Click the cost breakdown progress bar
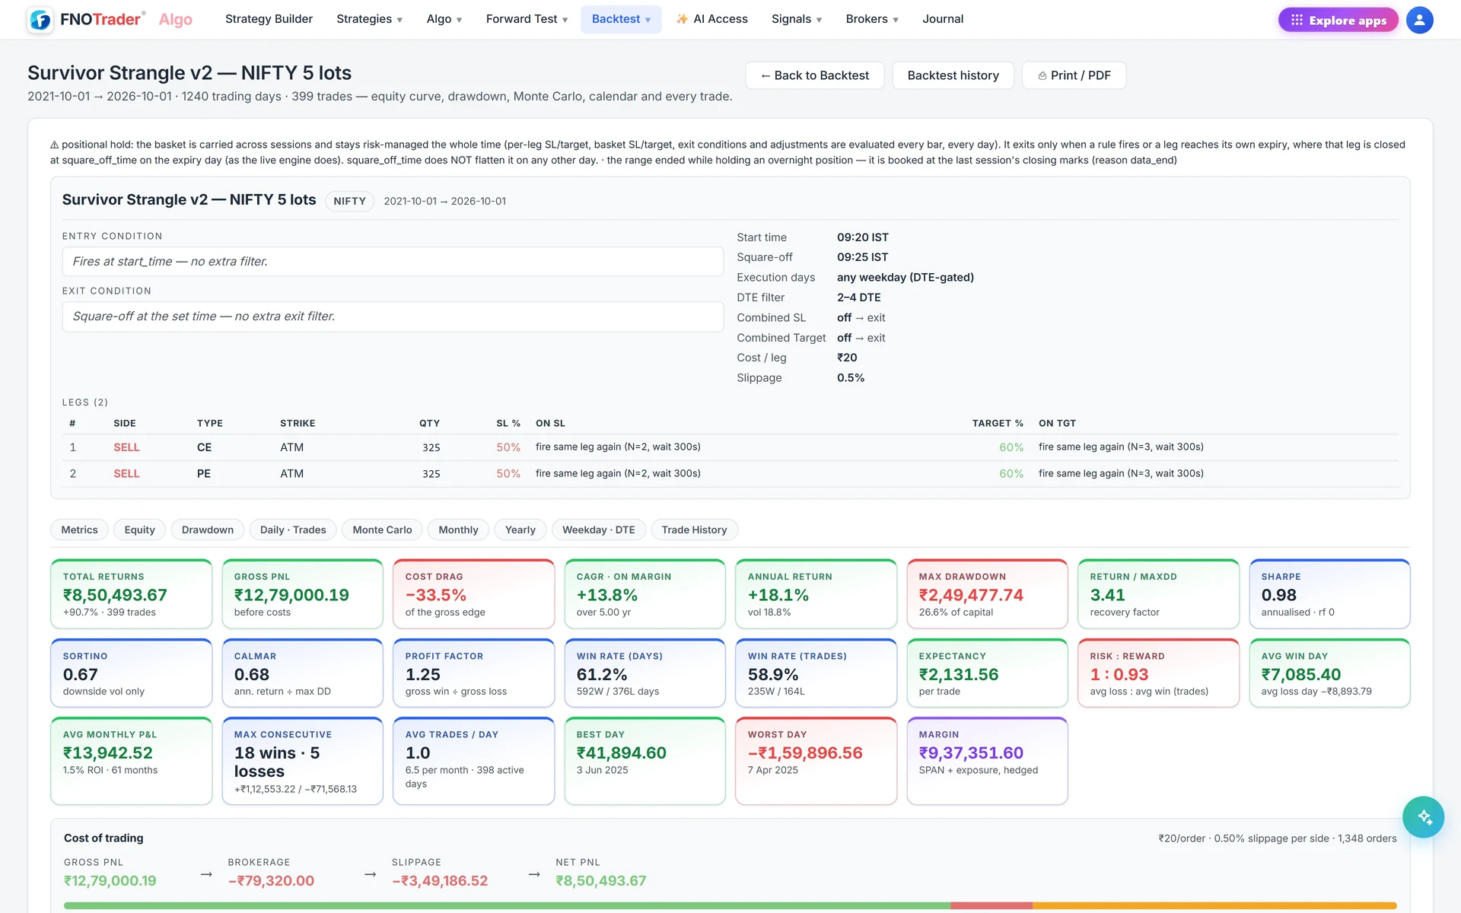 [x=730, y=905]
